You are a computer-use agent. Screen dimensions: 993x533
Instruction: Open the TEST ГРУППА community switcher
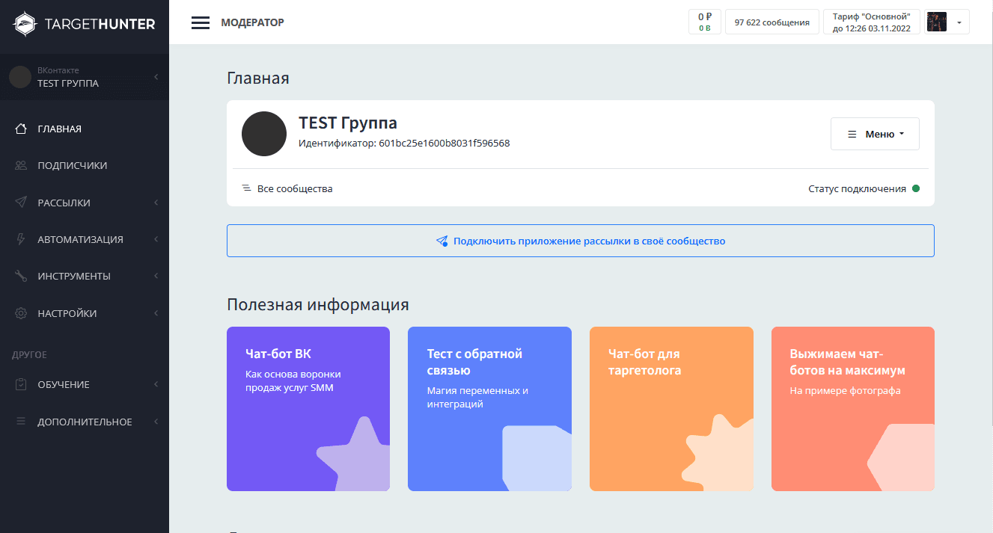pyautogui.click(x=84, y=77)
